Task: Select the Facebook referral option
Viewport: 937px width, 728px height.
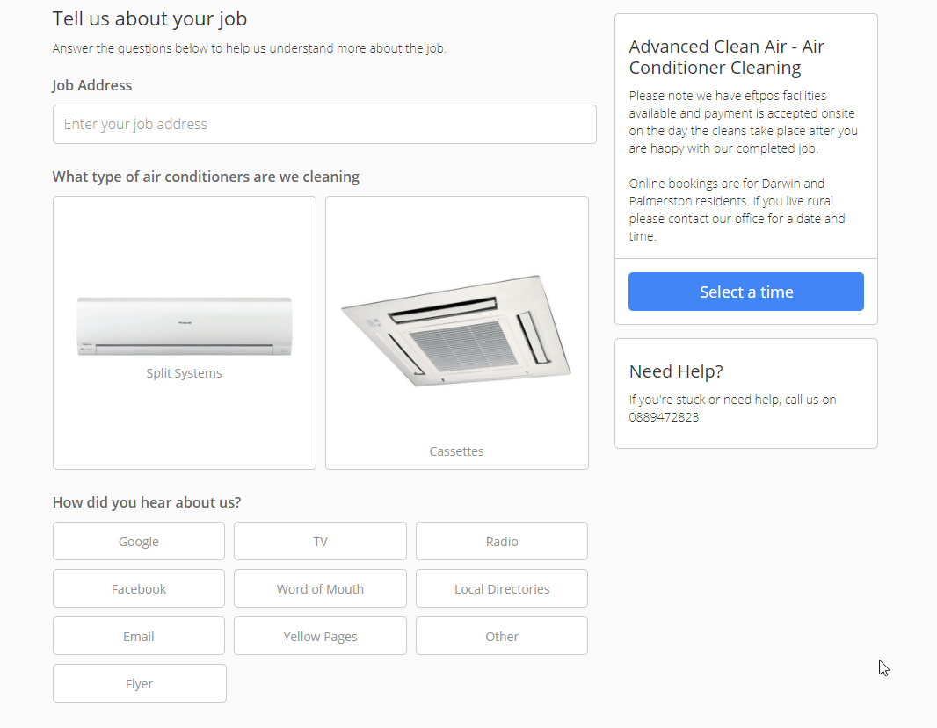Action: tap(139, 589)
